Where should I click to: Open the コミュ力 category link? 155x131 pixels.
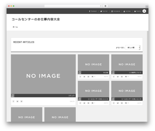[x=71, y=96]
